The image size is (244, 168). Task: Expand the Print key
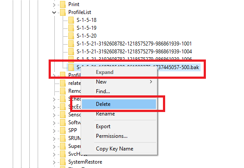click(x=54, y=5)
